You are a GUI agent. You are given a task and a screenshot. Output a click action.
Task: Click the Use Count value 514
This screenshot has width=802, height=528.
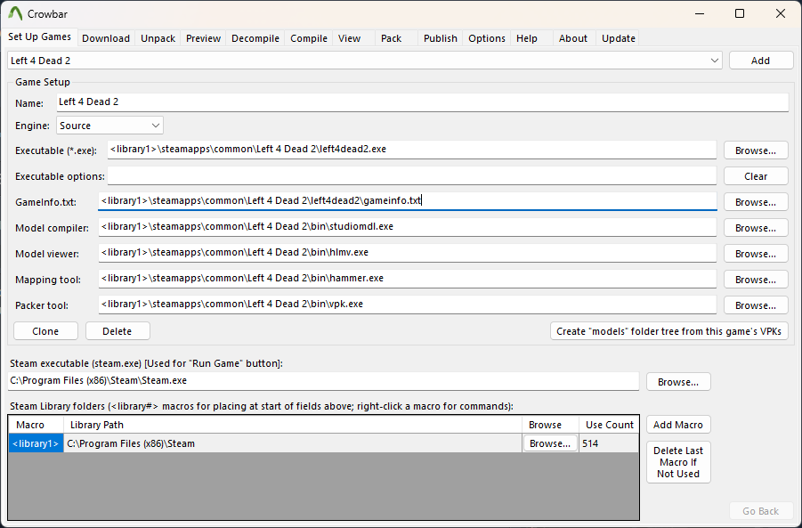click(609, 443)
